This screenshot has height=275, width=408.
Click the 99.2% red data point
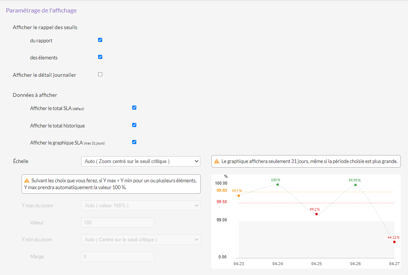pos(316,214)
